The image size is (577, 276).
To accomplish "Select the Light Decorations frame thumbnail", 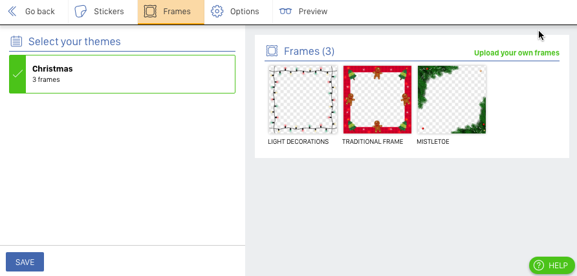I will (x=303, y=99).
